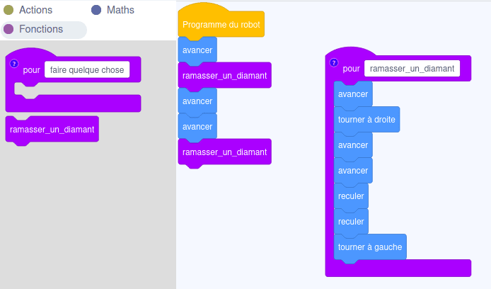Click the purple Fonctions category dot
Screen dimensions: 491x289
click(8, 29)
